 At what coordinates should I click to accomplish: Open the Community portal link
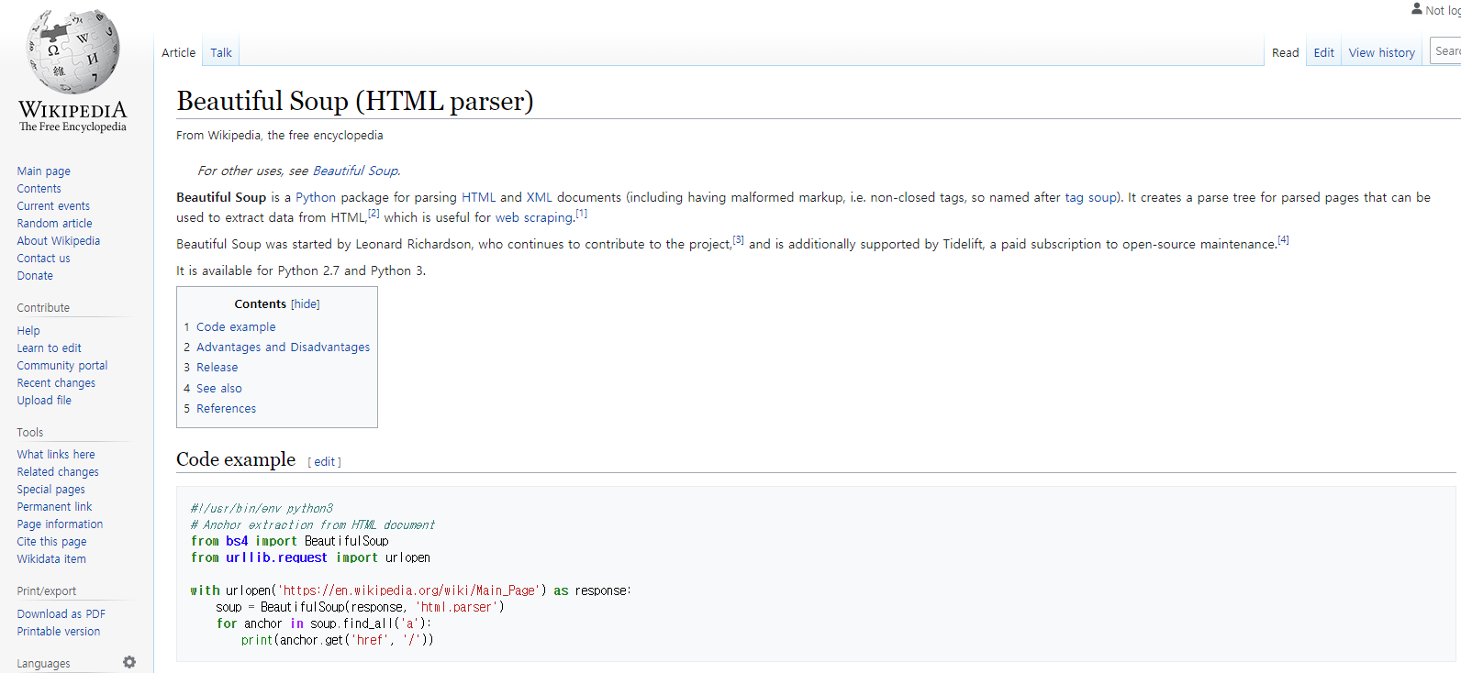(61, 366)
